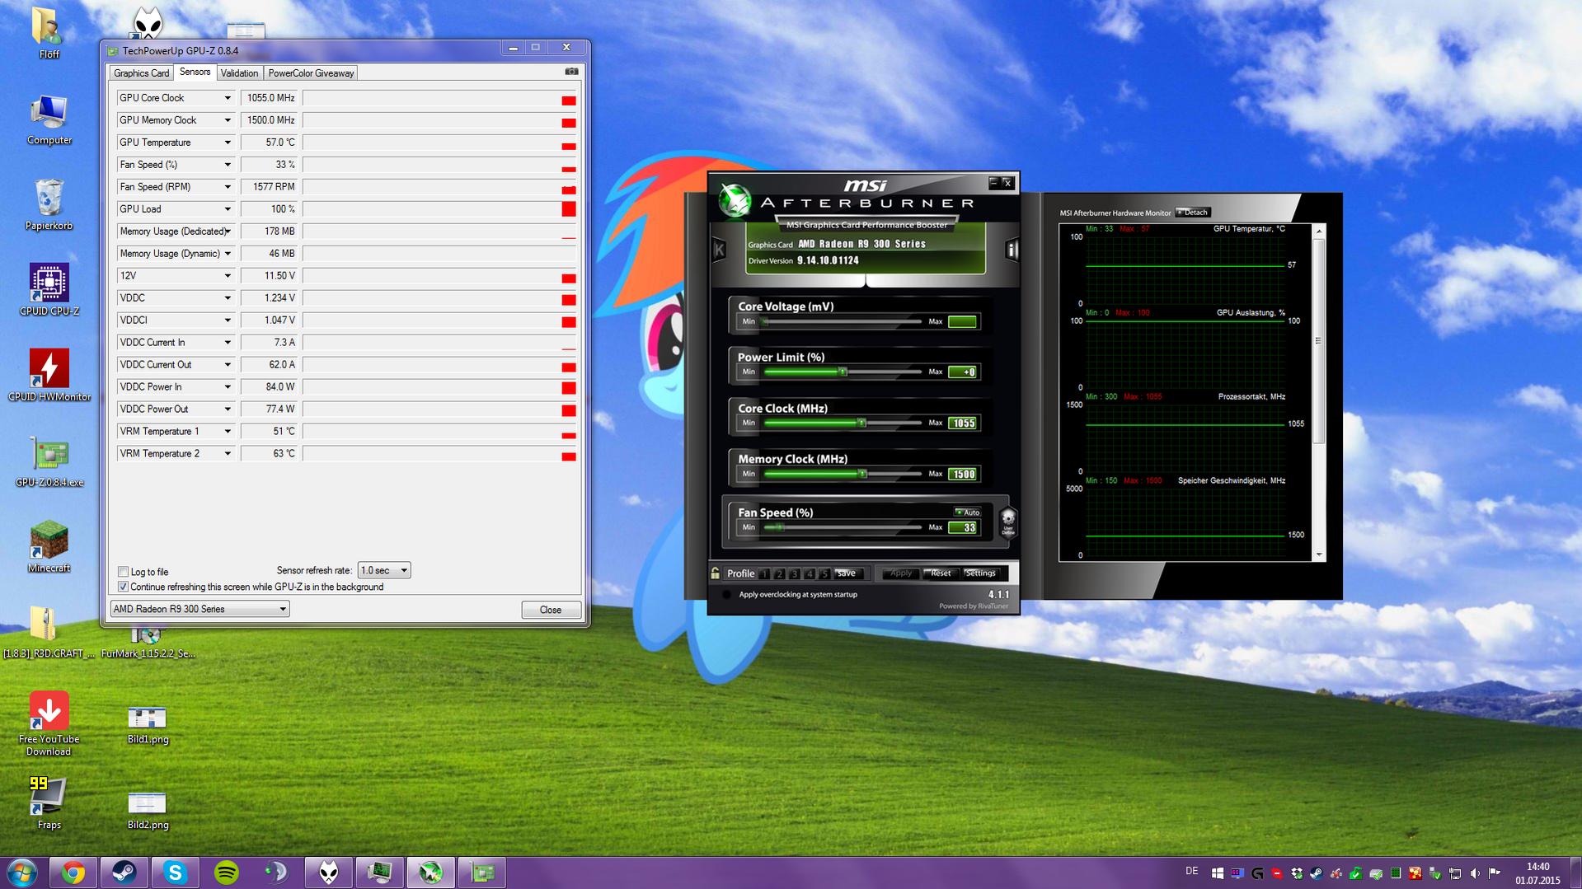1582x889 pixels.
Task: Open the Fan Speed (RPM) sensor dropdown
Action: [228, 187]
